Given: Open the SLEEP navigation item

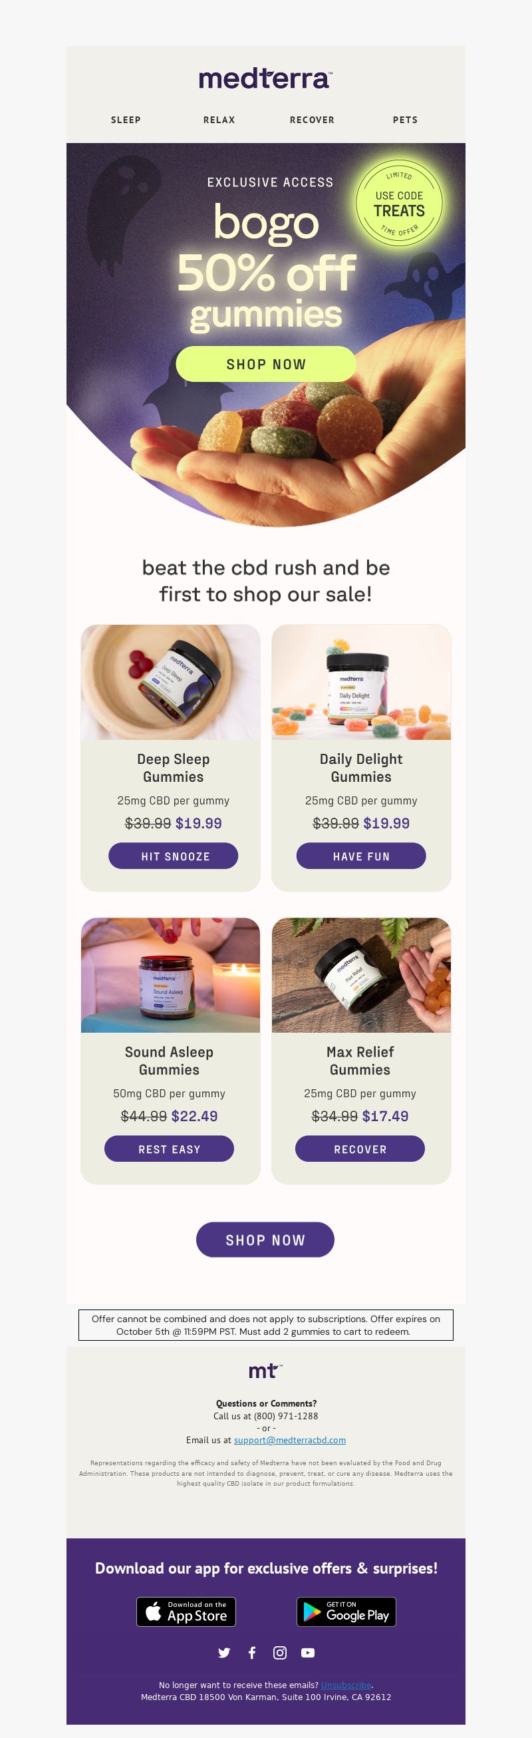Looking at the screenshot, I should point(126,119).
